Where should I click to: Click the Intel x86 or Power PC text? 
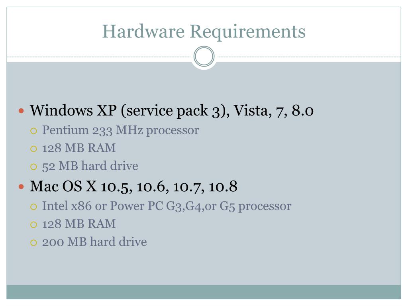pyautogui.click(x=167, y=206)
